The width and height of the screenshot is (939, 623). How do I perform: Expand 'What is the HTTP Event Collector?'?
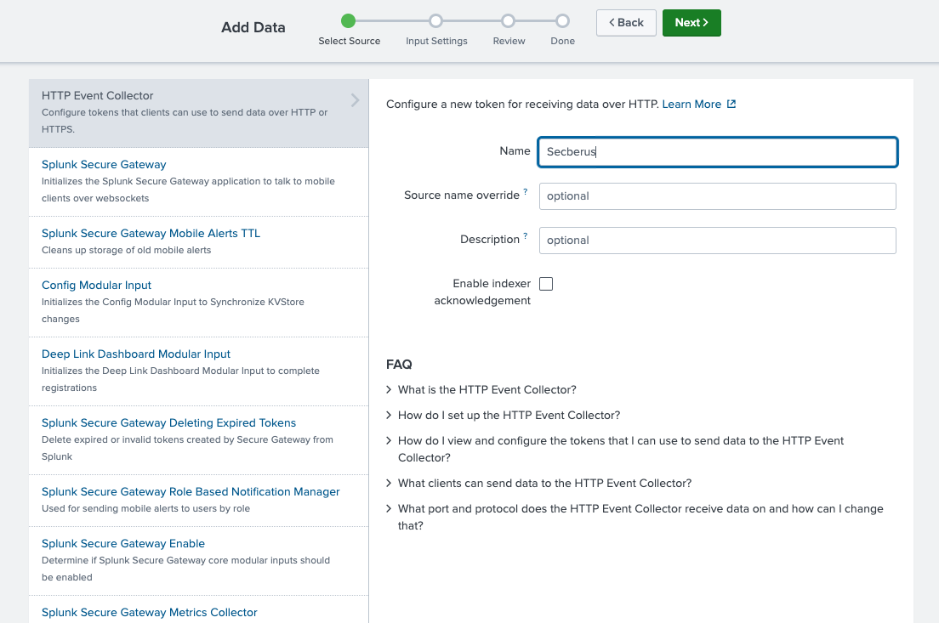tap(481, 389)
